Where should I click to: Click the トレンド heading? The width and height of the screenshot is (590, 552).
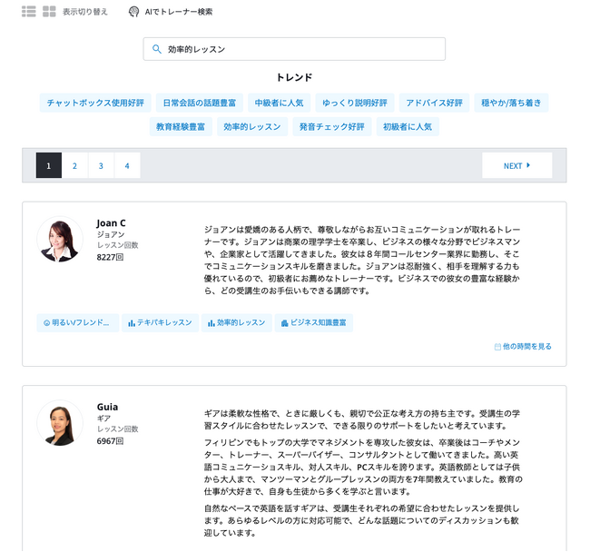(294, 77)
